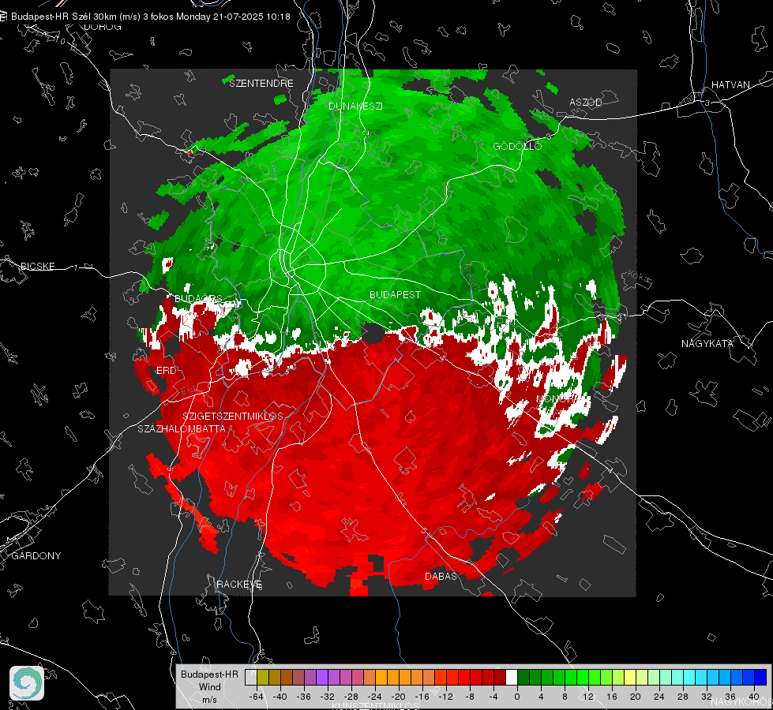Click the ASZOD town label
The image size is (773, 710).
click(586, 102)
